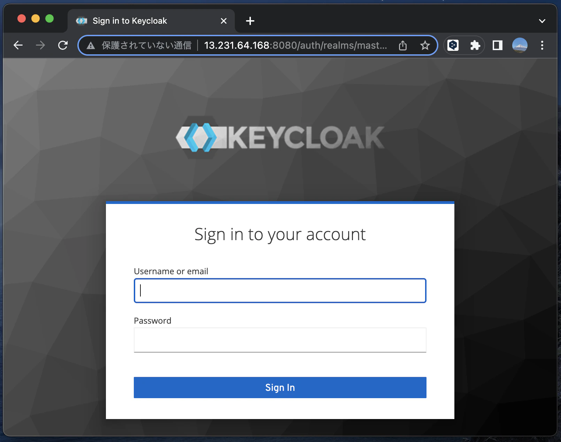Click the browser forward arrow

point(40,45)
